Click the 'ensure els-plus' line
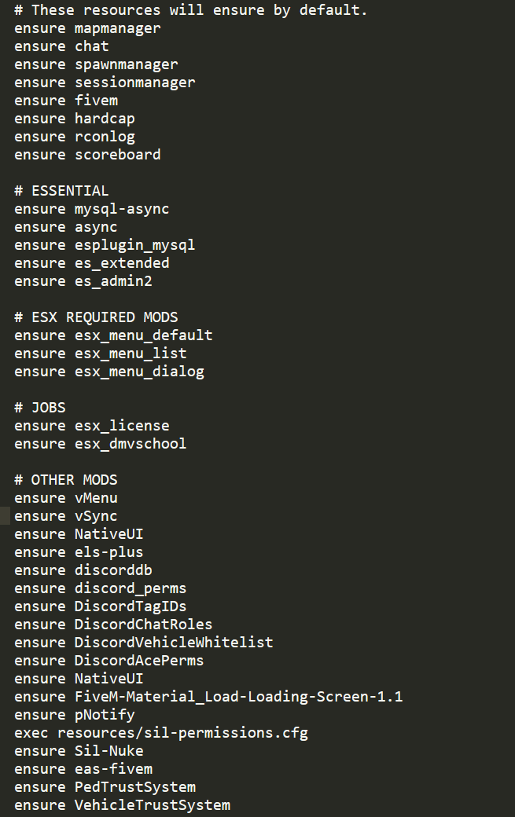Image resolution: width=515 pixels, height=817 pixels. pyautogui.click(x=79, y=552)
